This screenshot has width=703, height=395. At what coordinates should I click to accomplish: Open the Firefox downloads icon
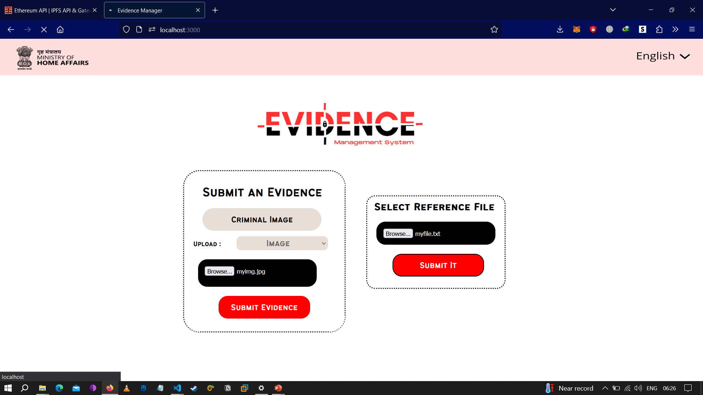pyautogui.click(x=560, y=30)
